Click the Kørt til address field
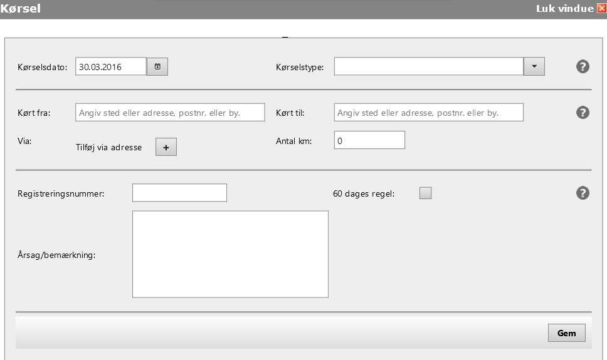 (428, 113)
